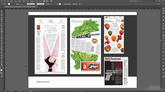The height and width of the screenshot is (92, 165).
Task: Open the stroke color dropdown in control bar
Action: point(14,4)
